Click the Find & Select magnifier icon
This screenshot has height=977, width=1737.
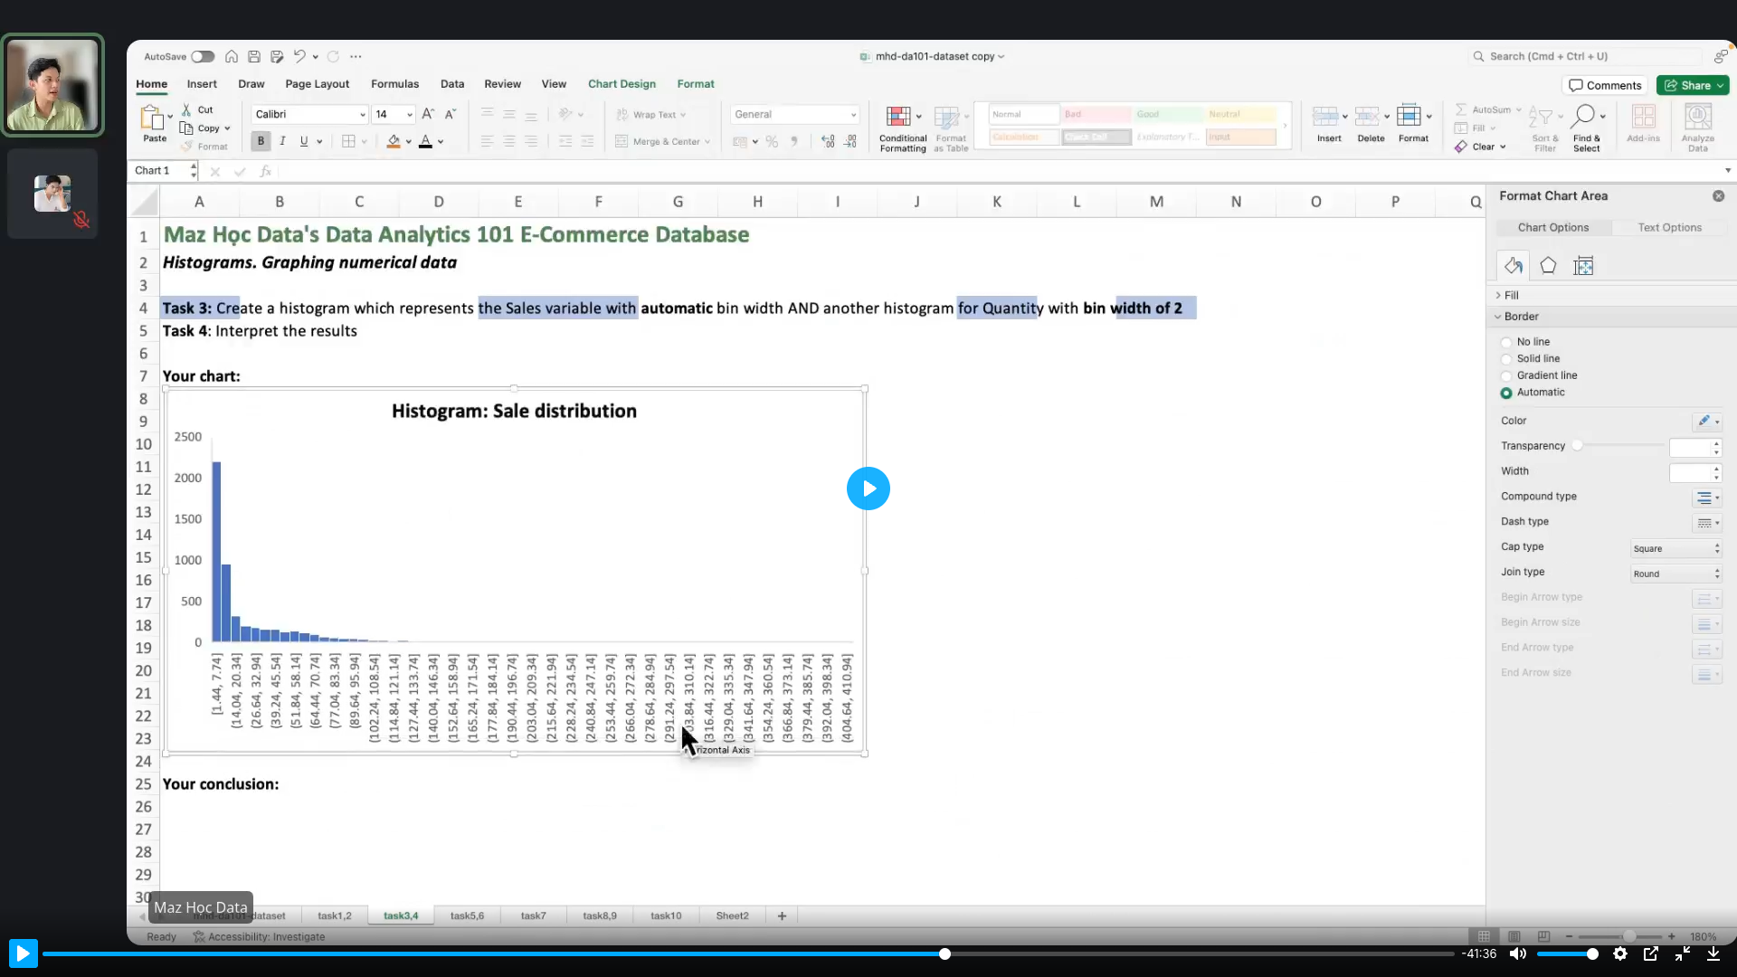[1583, 117]
